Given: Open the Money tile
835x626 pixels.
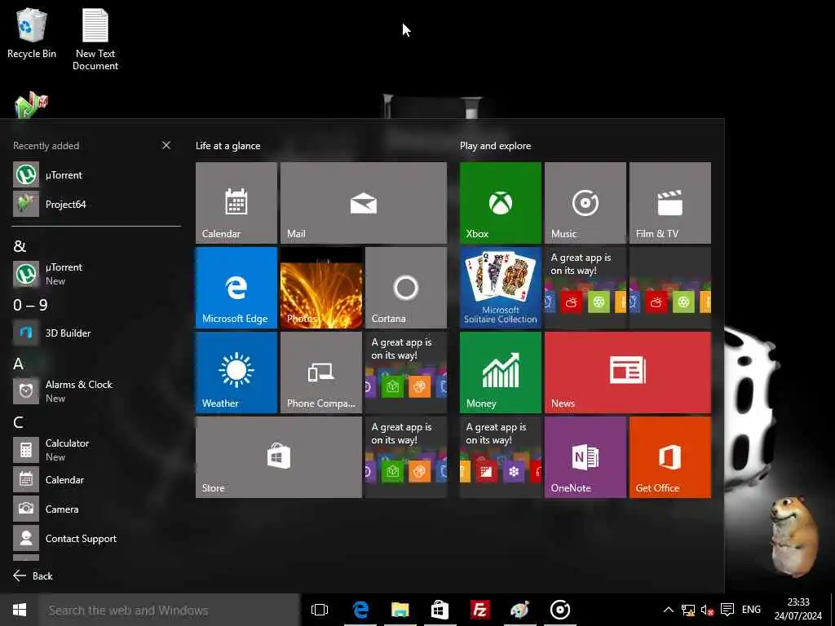Looking at the screenshot, I should tap(501, 373).
